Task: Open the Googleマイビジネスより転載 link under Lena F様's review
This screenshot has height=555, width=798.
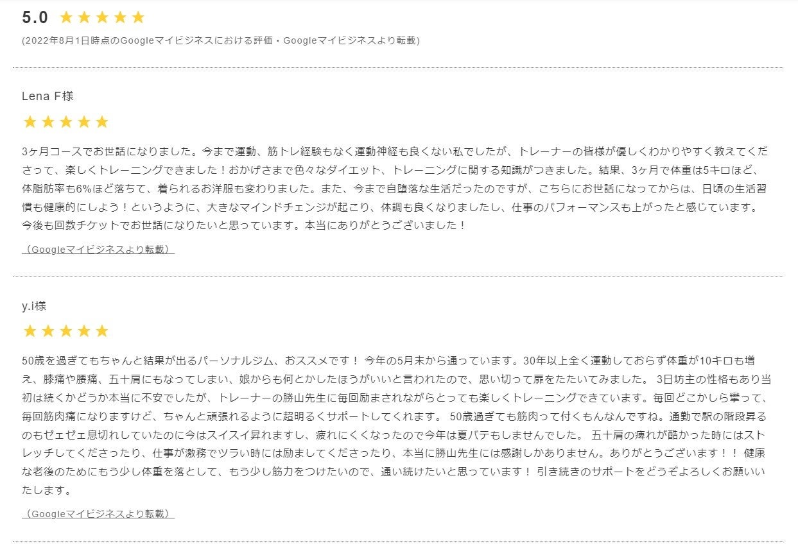Action: tap(98, 250)
